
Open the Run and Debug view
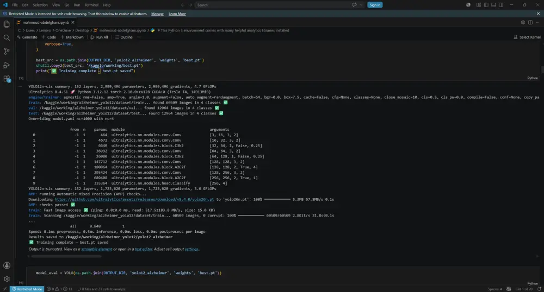click(x=7, y=65)
